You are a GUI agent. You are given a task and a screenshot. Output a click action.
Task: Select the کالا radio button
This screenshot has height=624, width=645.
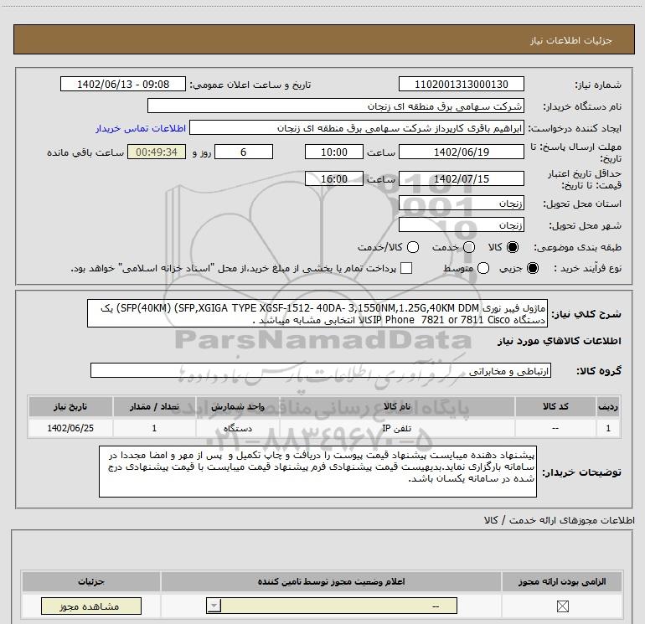pos(513,247)
